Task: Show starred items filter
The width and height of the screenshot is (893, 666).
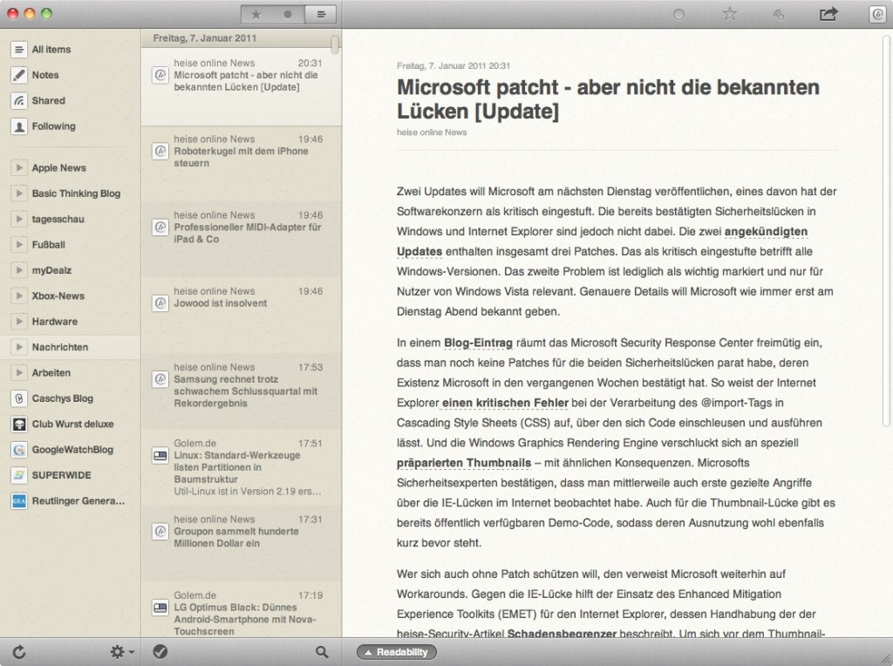Action: 256,14
